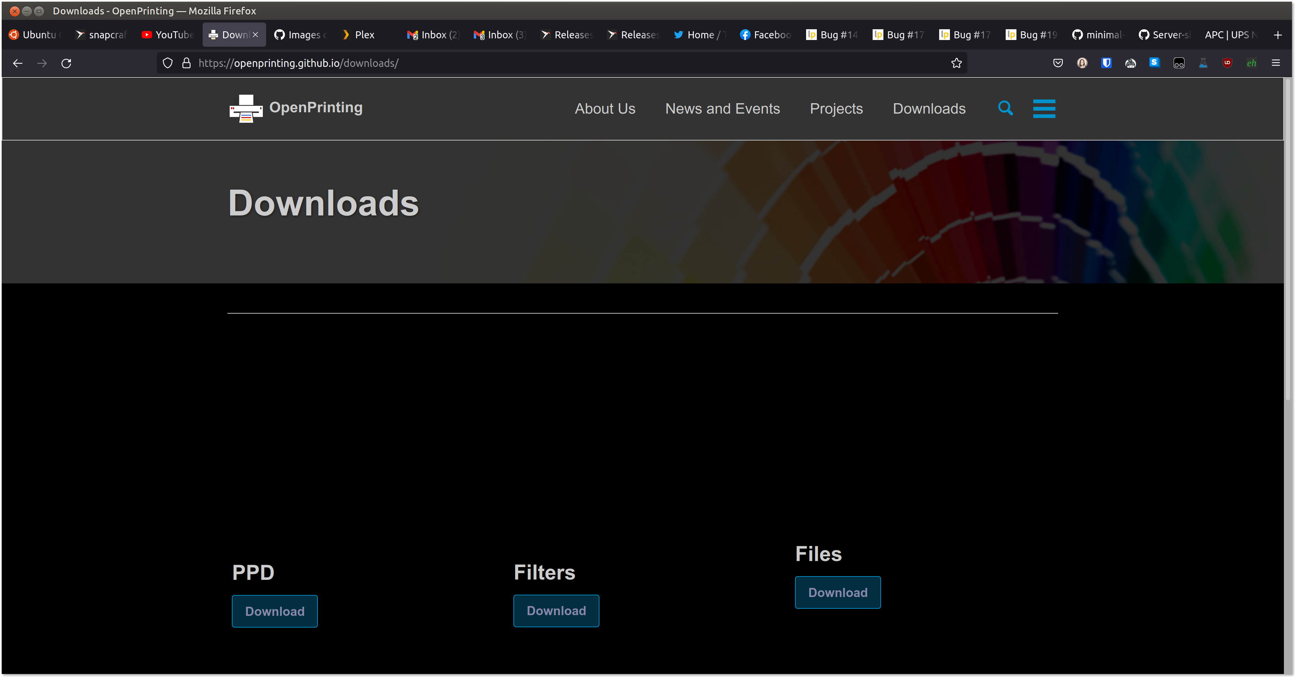Click the PPD Download button
The height and width of the screenshot is (677, 1295).
tap(275, 611)
